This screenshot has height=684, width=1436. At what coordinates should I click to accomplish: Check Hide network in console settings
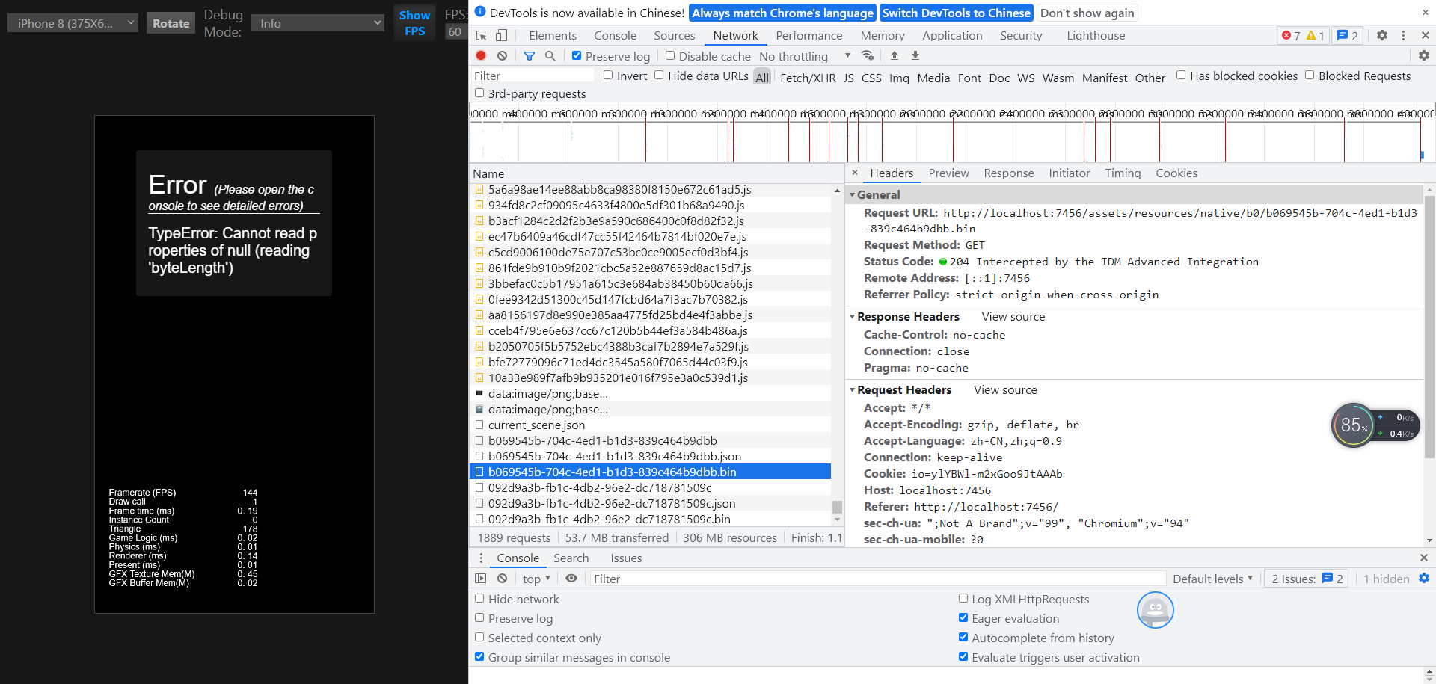(x=479, y=598)
